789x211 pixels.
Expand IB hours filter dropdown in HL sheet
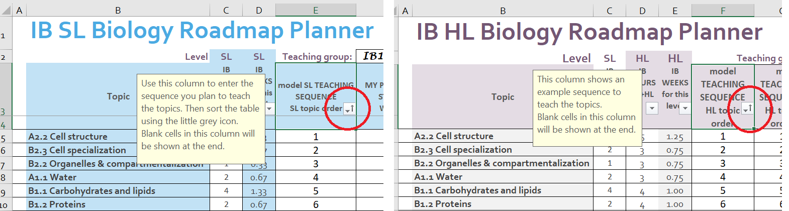[x=652, y=108]
